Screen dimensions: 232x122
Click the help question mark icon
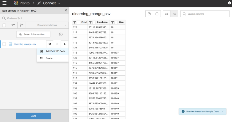229,3
